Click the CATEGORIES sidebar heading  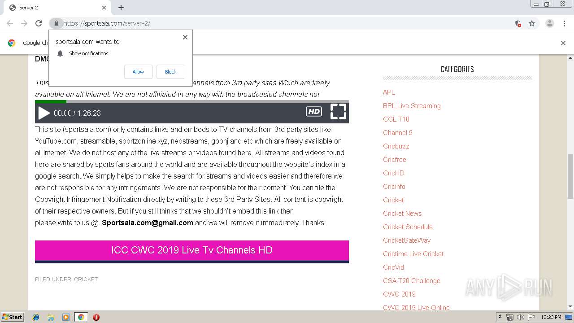click(457, 69)
